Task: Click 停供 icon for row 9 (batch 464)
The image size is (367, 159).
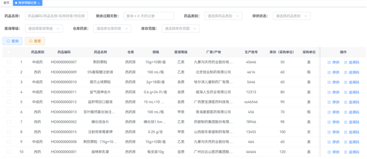Action: coord(329,142)
